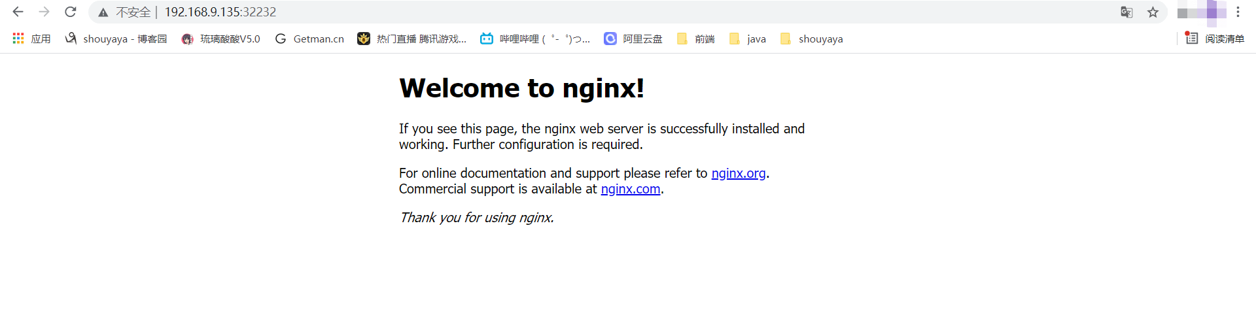
Task: Open the translate page icon
Action: pyautogui.click(x=1126, y=12)
